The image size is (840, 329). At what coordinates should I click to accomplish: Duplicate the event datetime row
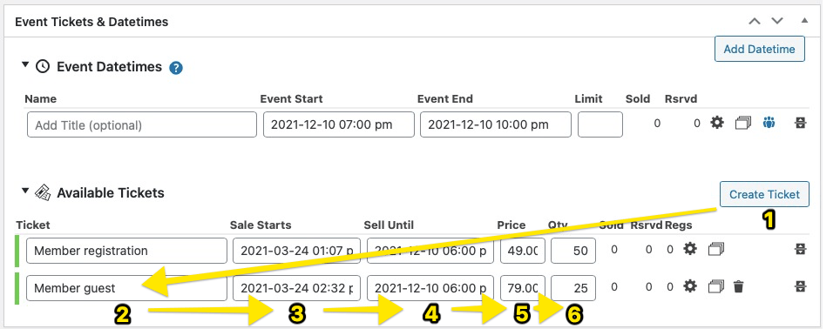[x=743, y=123]
